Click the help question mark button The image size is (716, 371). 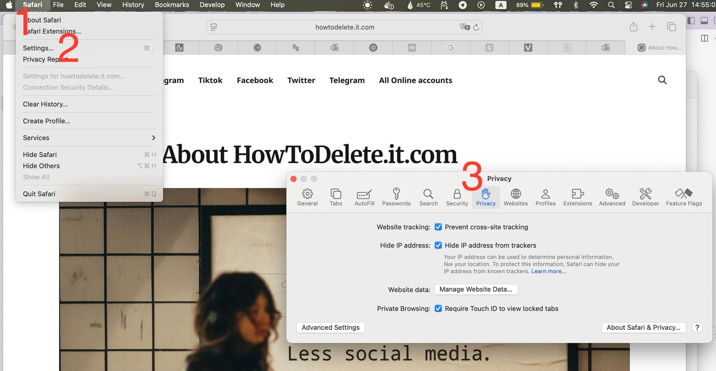697,327
